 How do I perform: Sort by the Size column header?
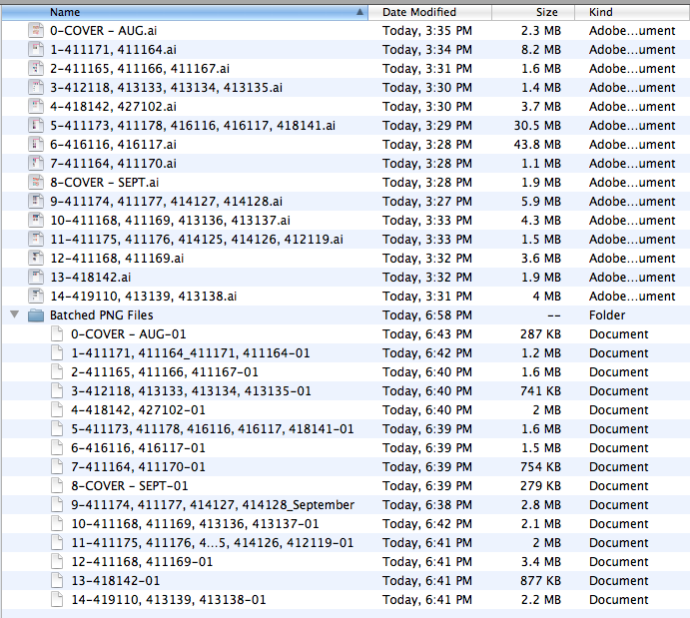pyautogui.click(x=533, y=12)
